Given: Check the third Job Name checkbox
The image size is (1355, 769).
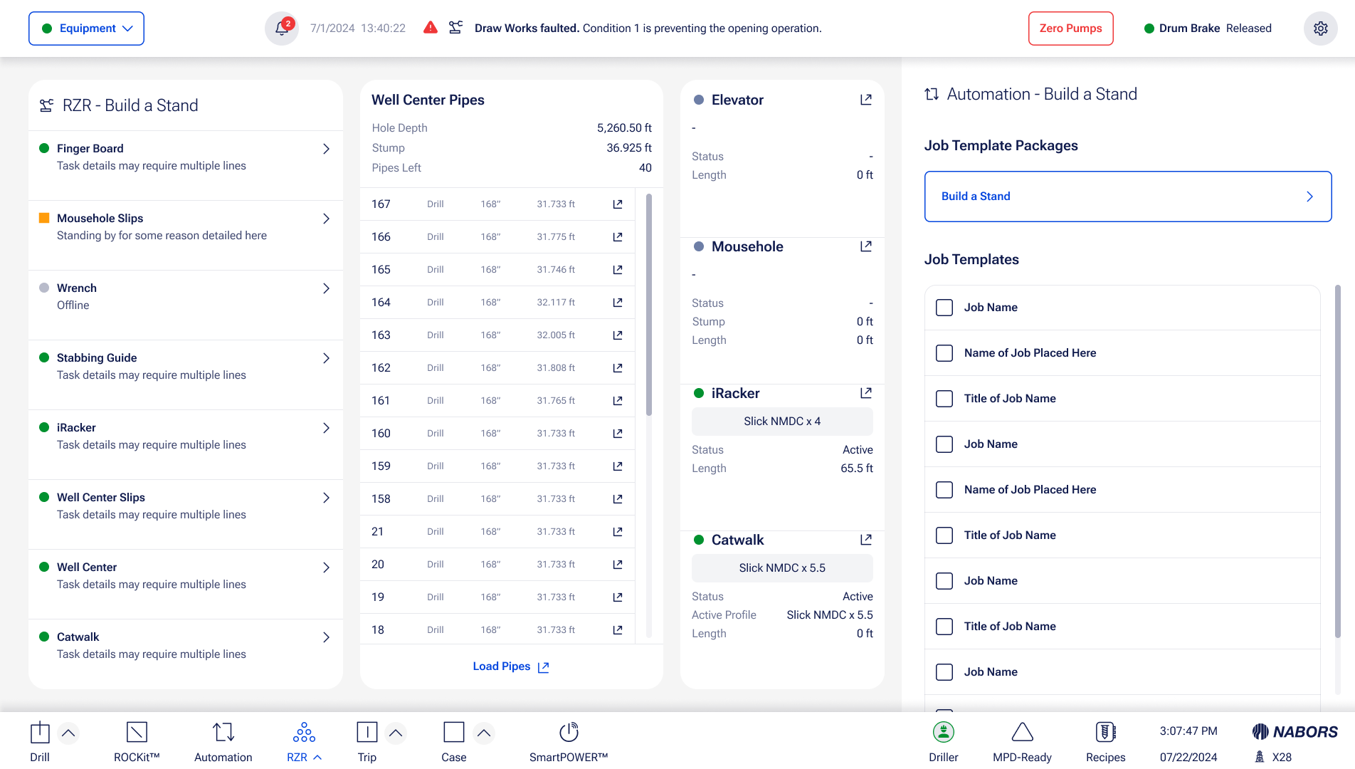Looking at the screenshot, I should (944, 581).
